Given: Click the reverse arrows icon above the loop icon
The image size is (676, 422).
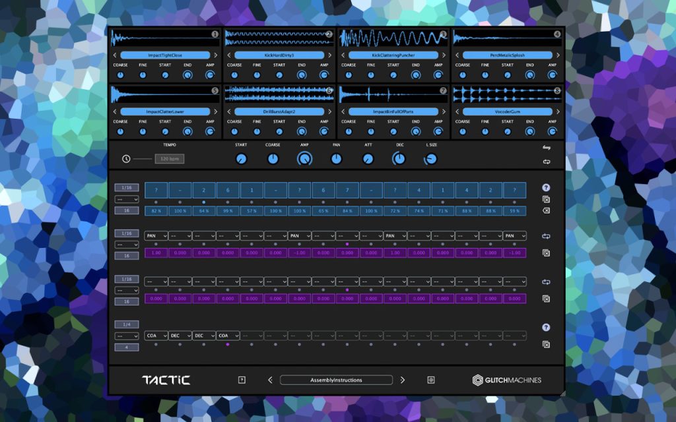Looking at the screenshot, I should (546, 148).
